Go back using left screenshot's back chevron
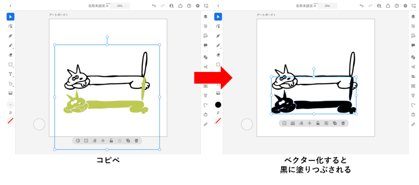 pos(10,6)
